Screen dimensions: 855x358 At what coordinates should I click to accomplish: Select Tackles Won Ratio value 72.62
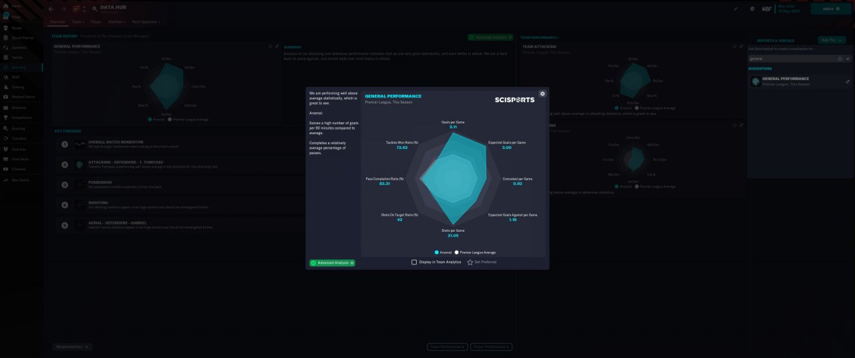pos(401,148)
